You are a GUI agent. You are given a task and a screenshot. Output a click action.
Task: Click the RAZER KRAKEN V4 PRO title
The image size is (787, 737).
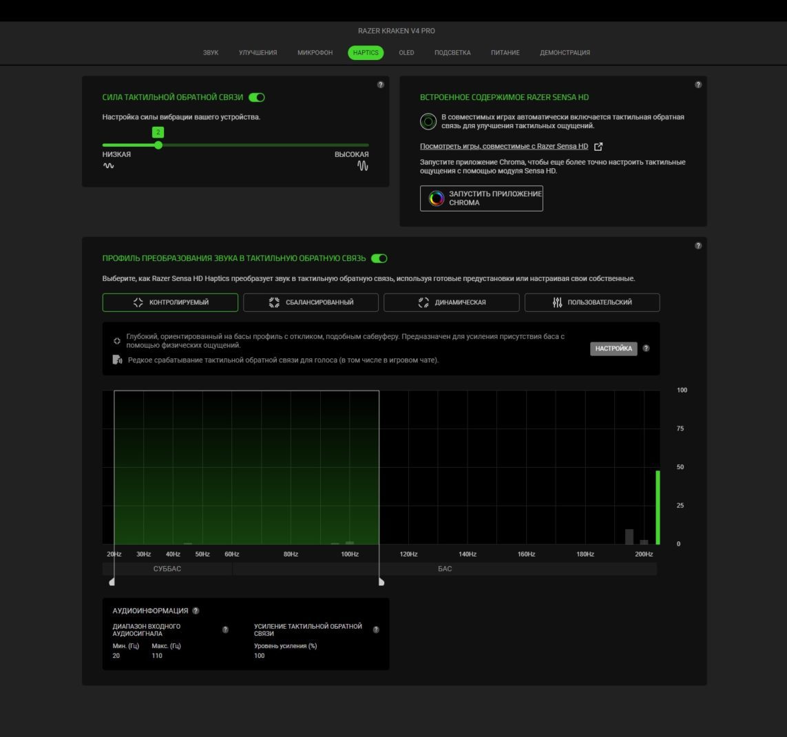coord(397,31)
